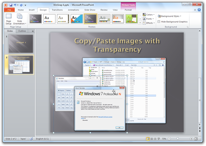Image resolution: width=206 pixels, height=146 pixels.
Task: Select the highlighted Apex theme thumbnail
Action: (x=90, y=19)
